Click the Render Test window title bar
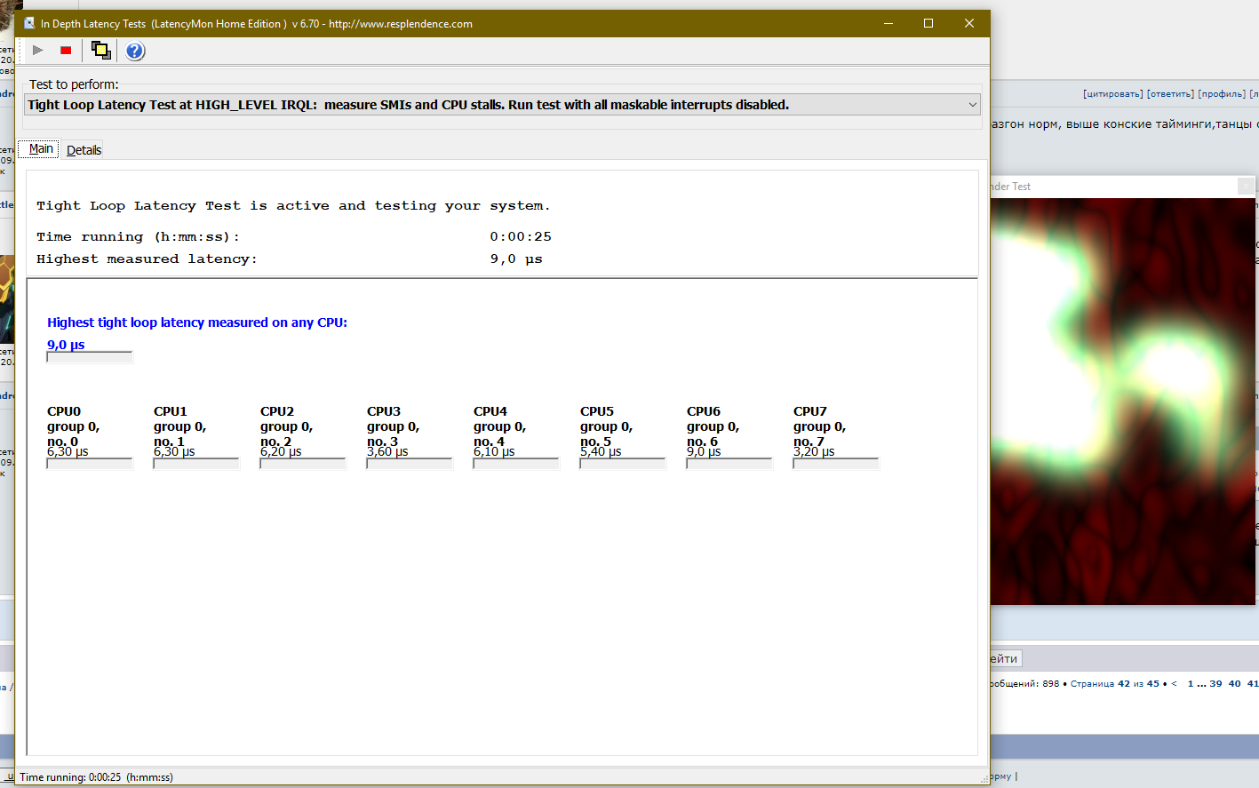The height and width of the screenshot is (788, 1259). (x=1124, y=187)
